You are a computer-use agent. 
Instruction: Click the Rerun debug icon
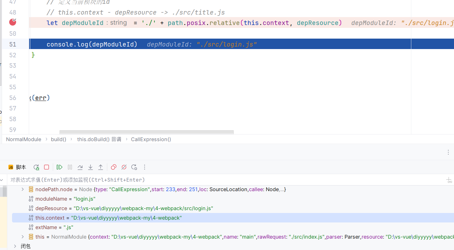pyautogui.click(x=36, y=167)
